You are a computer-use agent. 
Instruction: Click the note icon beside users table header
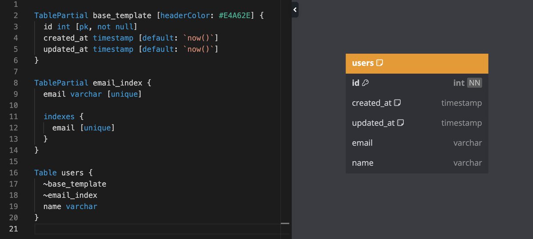point(379,63)
